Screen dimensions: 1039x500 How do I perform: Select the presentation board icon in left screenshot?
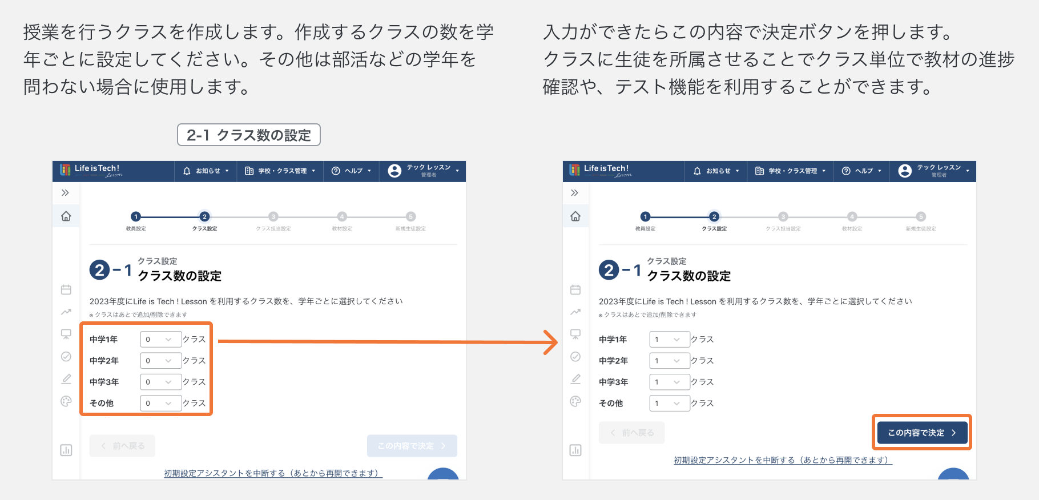(x=66, y=334)
